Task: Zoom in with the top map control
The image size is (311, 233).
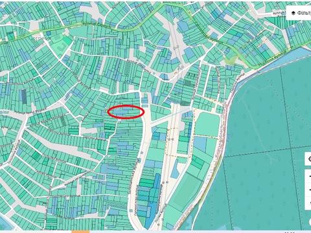Action: pos(308,176)
